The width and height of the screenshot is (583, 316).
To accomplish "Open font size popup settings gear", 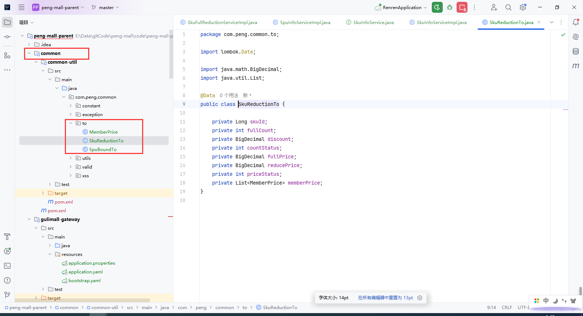I will (x=420, y=298).
